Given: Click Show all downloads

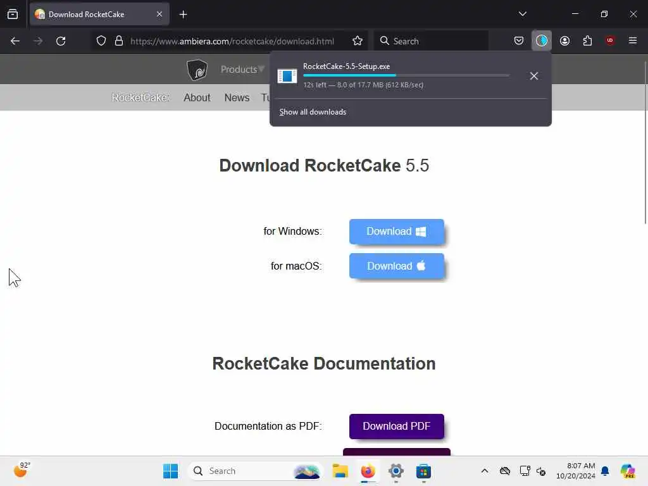Looking at the screenshot, I should tap(313, 112).
